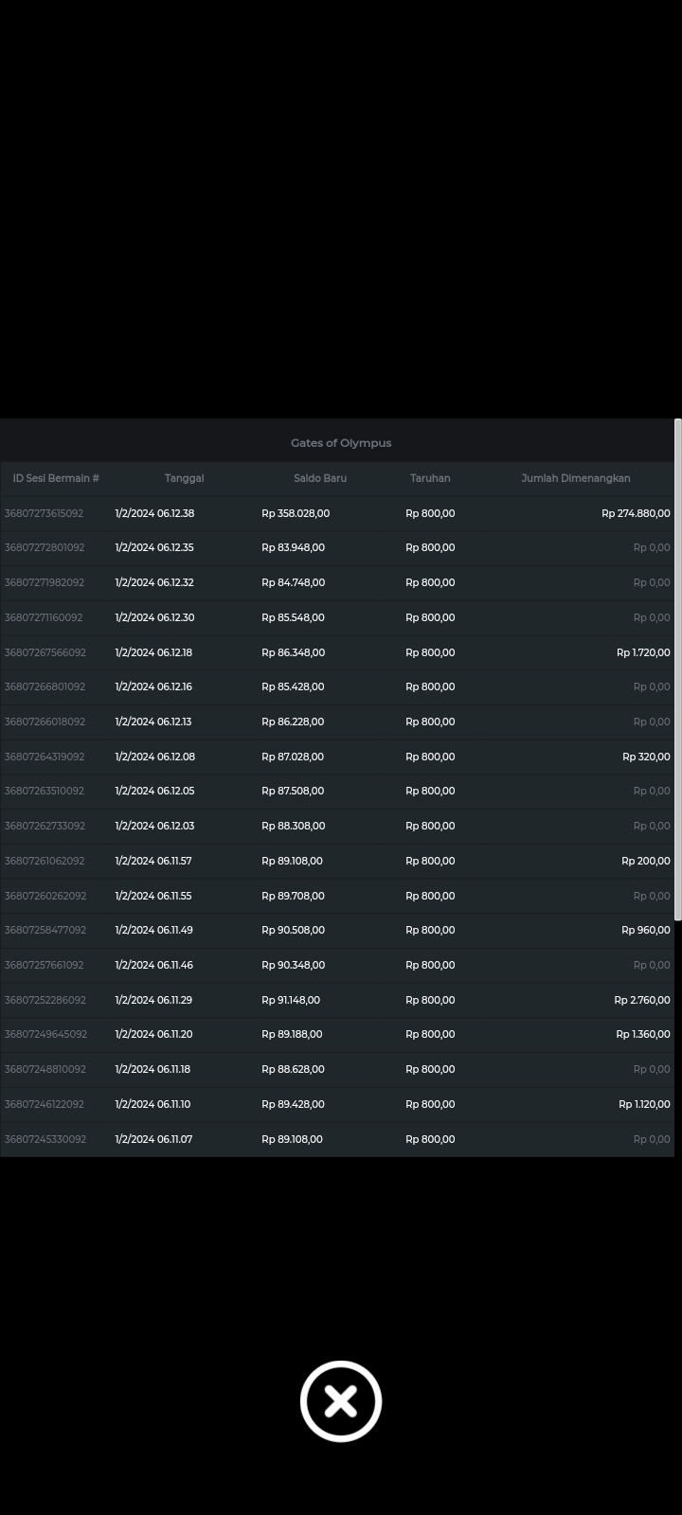The image size is (682, 1515).
Task: Click the Gates of Olympus title
Action: [341, 443]
